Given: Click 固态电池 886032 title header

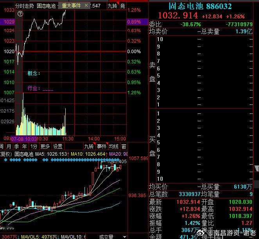Looking at the screenshot, I should pyautogui.click(x=200, y=6).
